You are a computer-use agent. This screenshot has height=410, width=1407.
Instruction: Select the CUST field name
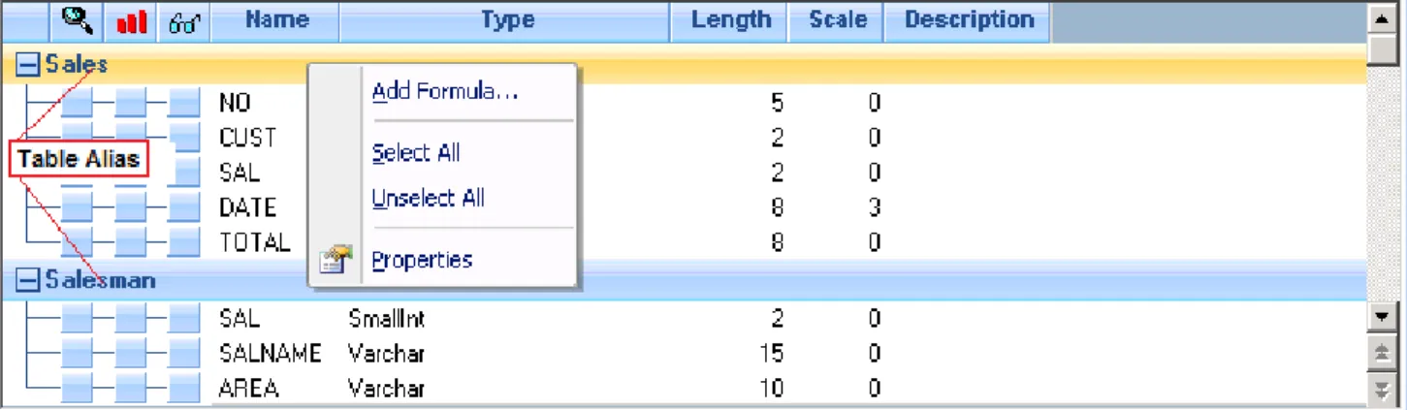247,137
